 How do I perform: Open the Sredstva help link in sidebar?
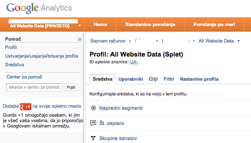point(14,64)
